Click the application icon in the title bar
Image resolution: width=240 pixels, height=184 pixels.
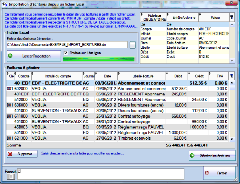tap(4, 4)
